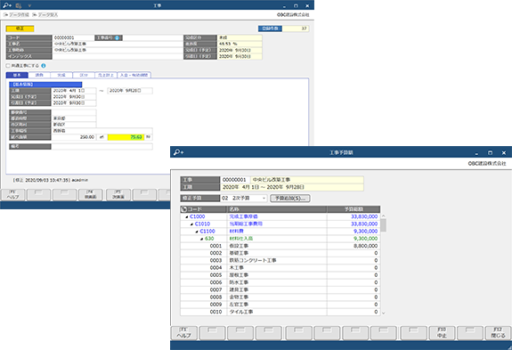Click the データ受入 toolbar item

(x=45, y=14)
